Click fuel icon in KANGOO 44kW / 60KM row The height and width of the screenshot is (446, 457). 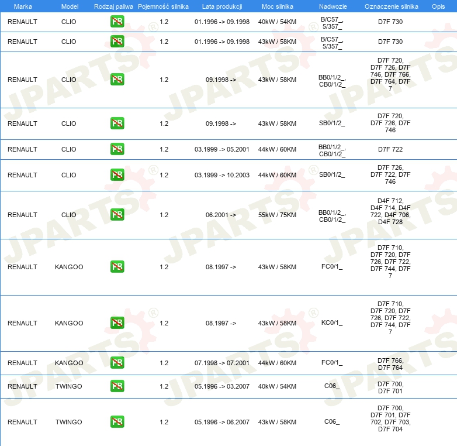pyautogui.click(x=117, y=363)
